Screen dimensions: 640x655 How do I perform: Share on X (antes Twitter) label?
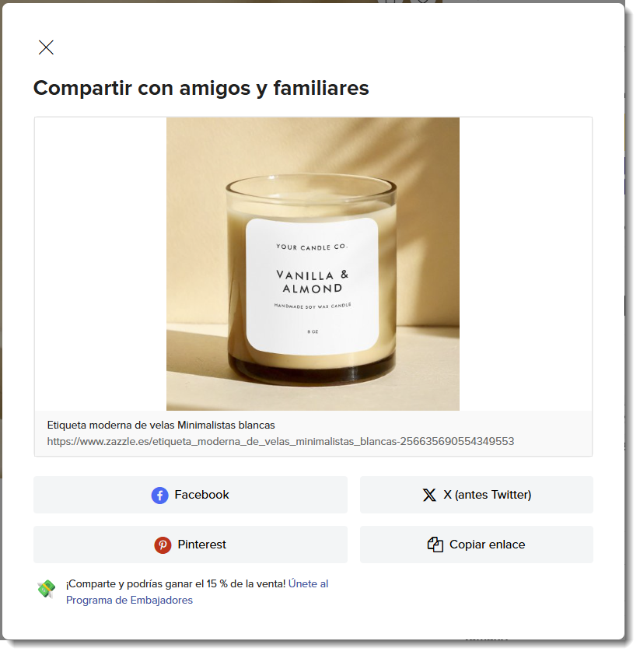(x=488, y=495)
